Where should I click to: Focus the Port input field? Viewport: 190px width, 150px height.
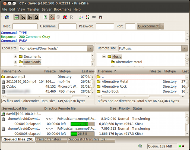pos(130,26)
